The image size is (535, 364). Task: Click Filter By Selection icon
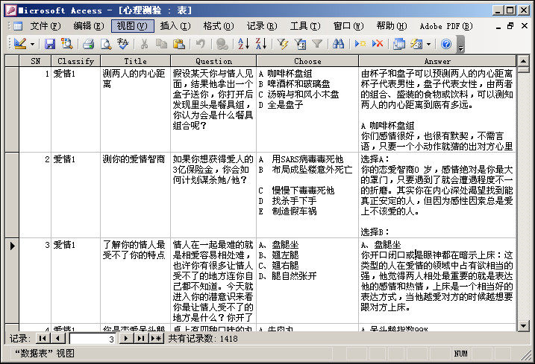coord(283,44)
